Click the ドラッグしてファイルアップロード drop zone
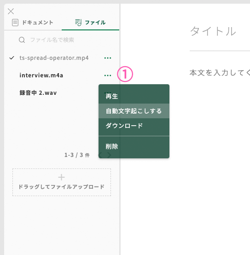Screen dimensions: 250x255 pyautogui.click(x=62, y=182)
